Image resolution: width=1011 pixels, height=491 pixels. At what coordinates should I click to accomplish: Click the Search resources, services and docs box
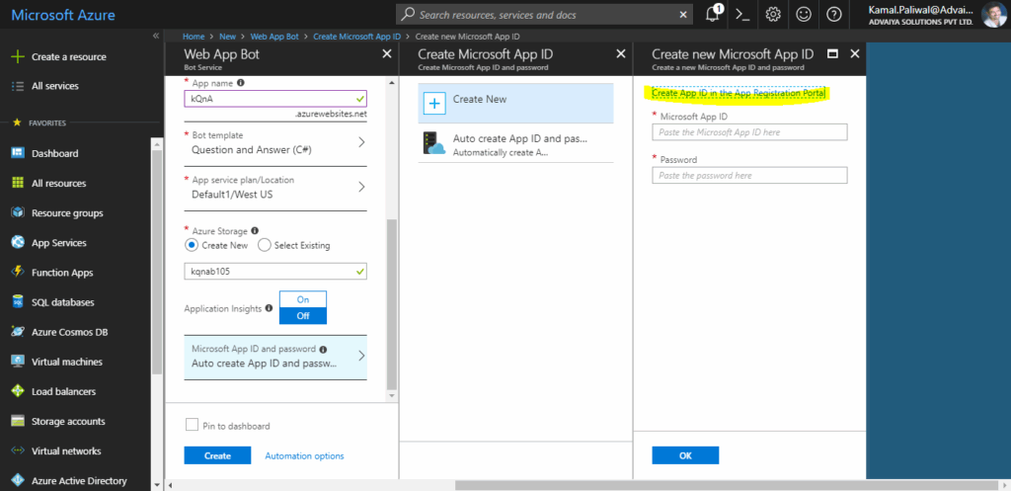click(x=545, y=14)
